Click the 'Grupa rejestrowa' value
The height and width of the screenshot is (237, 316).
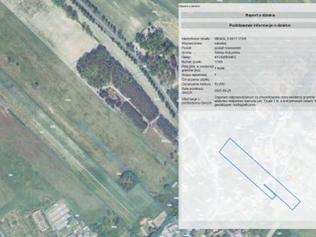216,75
